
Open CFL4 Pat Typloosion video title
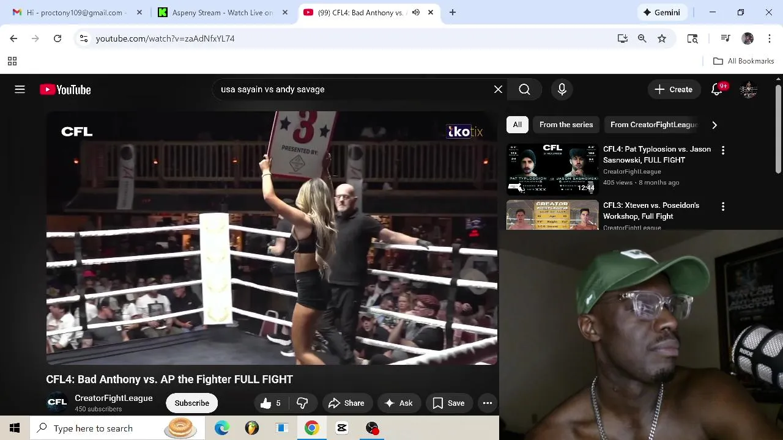[x=657, y=155]
